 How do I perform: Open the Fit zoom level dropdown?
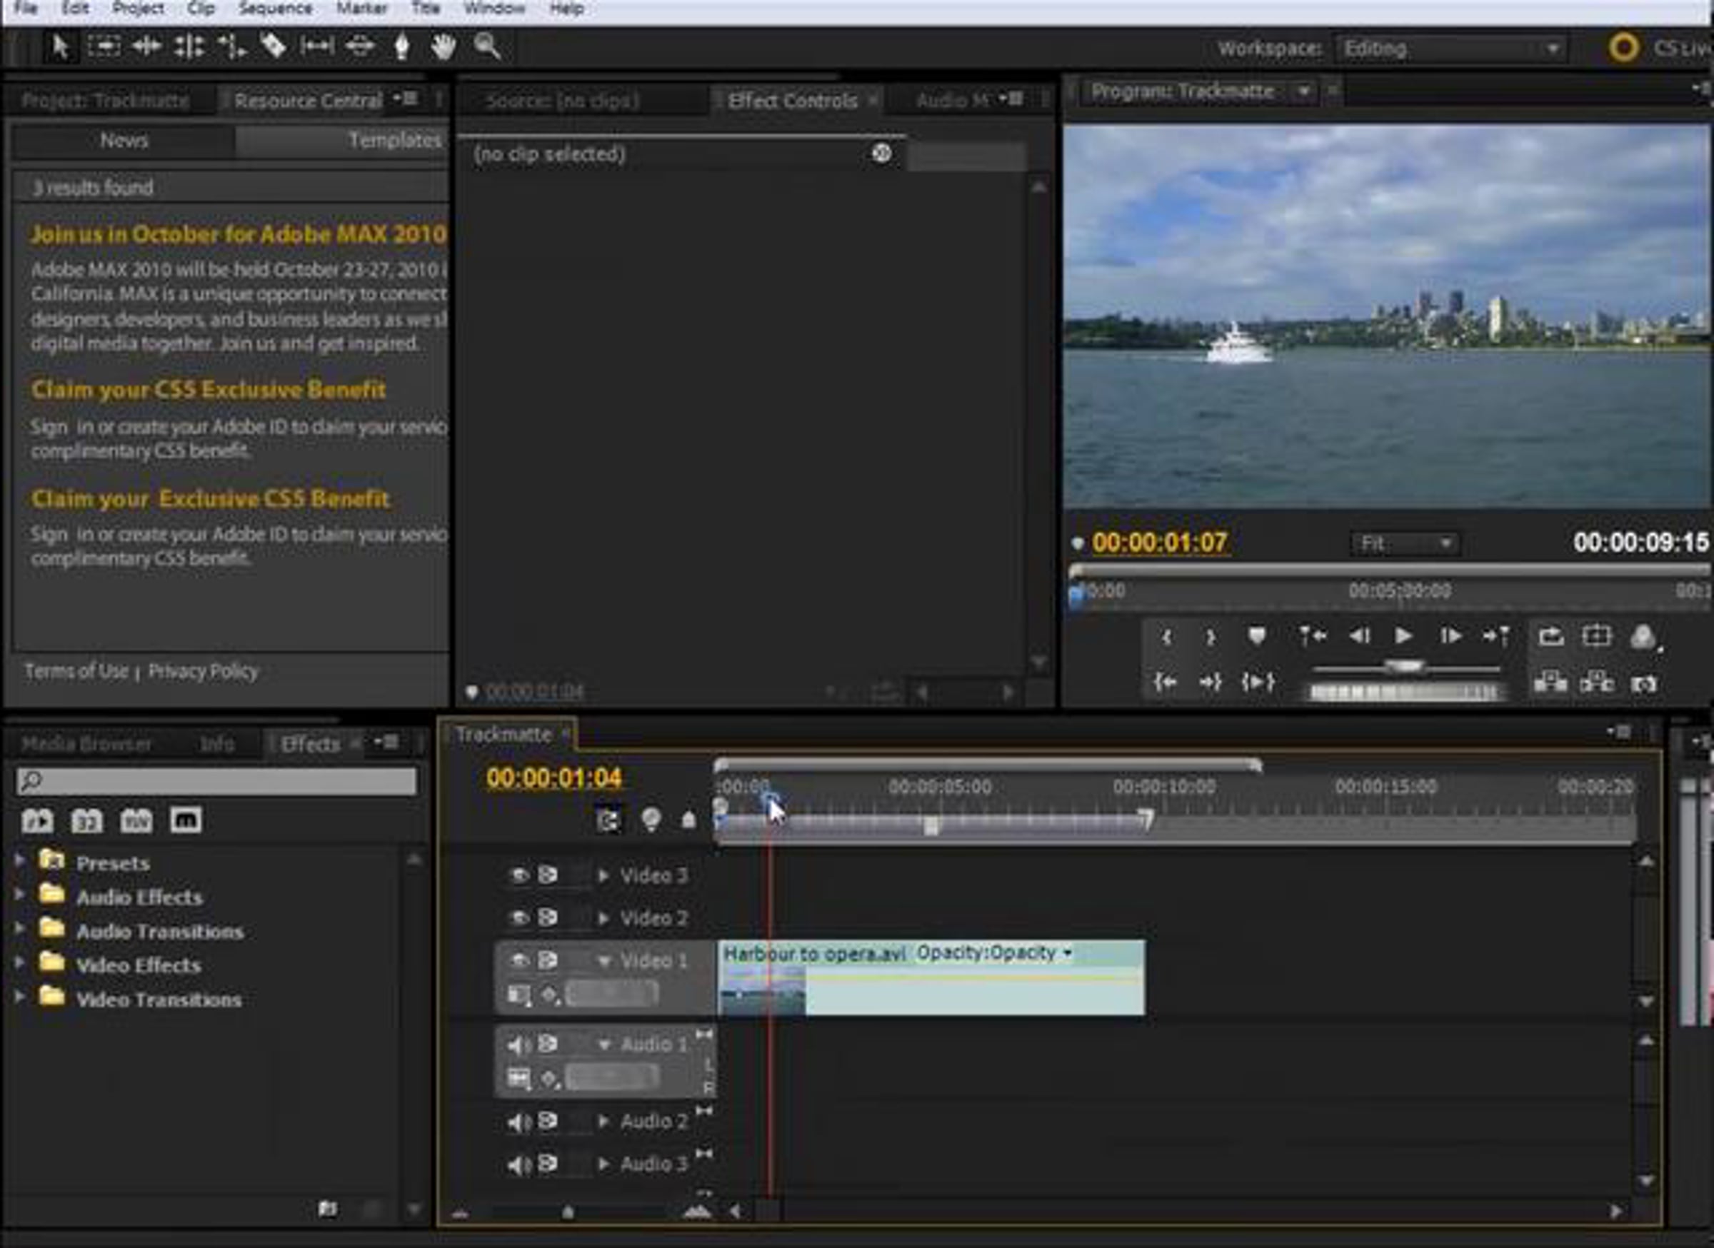click(1405, 543)
